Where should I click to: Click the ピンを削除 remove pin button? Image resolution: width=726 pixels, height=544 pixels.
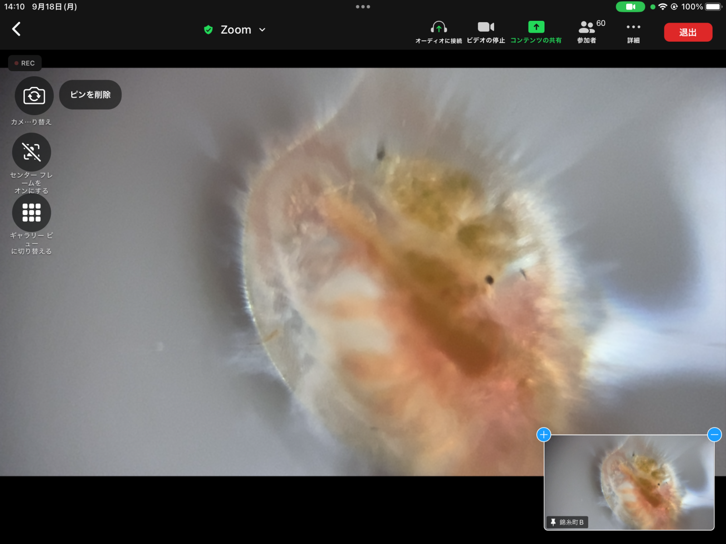coord(90,95)
